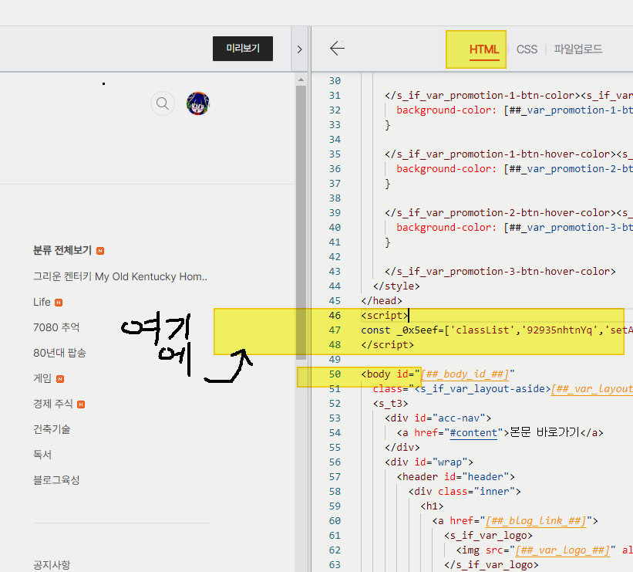633x572 pixels.
Task: Click the #content href link in code
Action: coord(473,433)
